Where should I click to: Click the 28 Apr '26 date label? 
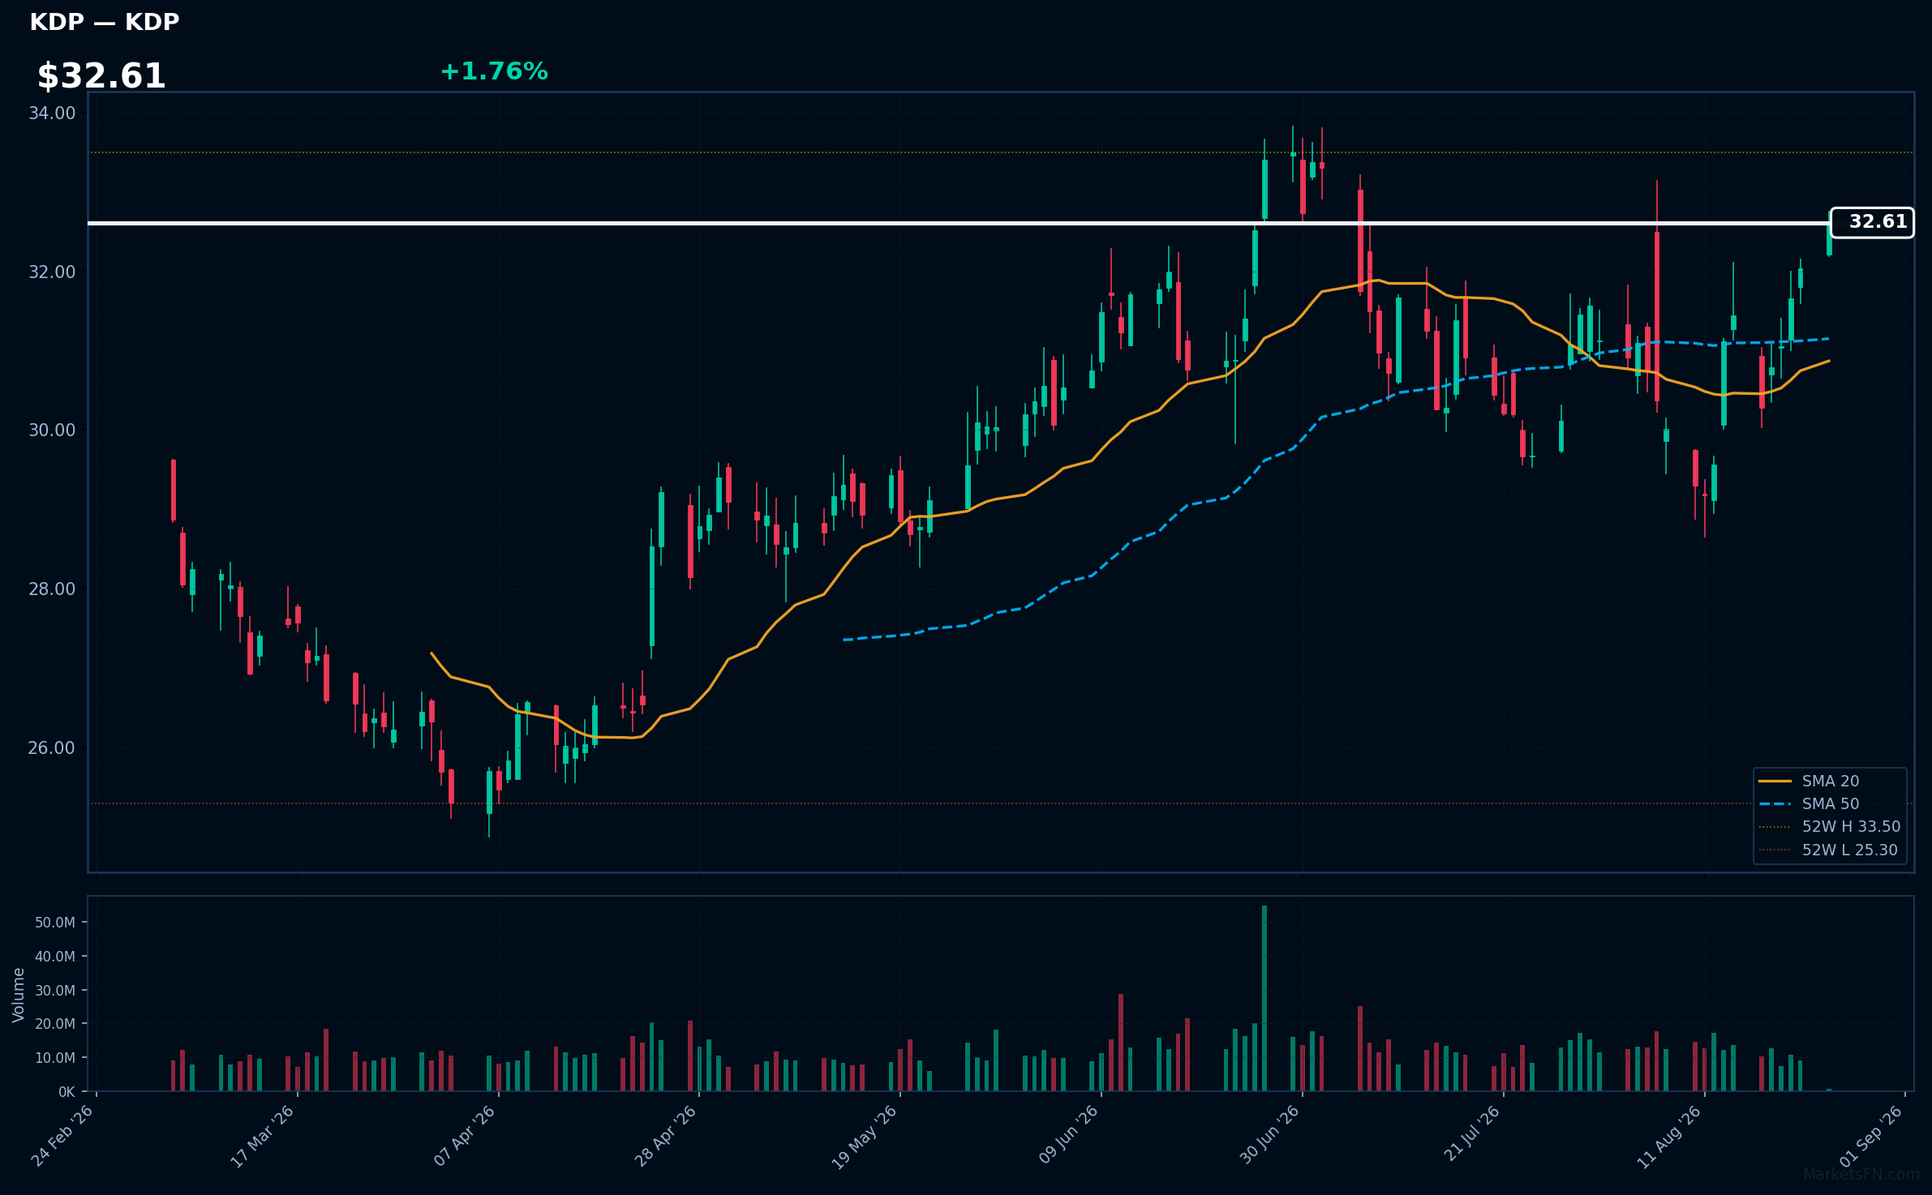point(665,1136)
